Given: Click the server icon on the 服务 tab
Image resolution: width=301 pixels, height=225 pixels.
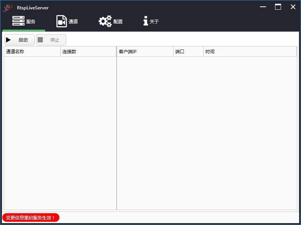Looking at the screenshot, I should coord(18,21).
